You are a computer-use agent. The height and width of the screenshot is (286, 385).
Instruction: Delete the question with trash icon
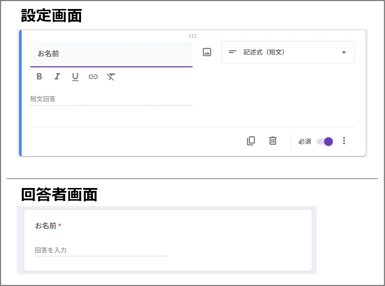point(273,141)
